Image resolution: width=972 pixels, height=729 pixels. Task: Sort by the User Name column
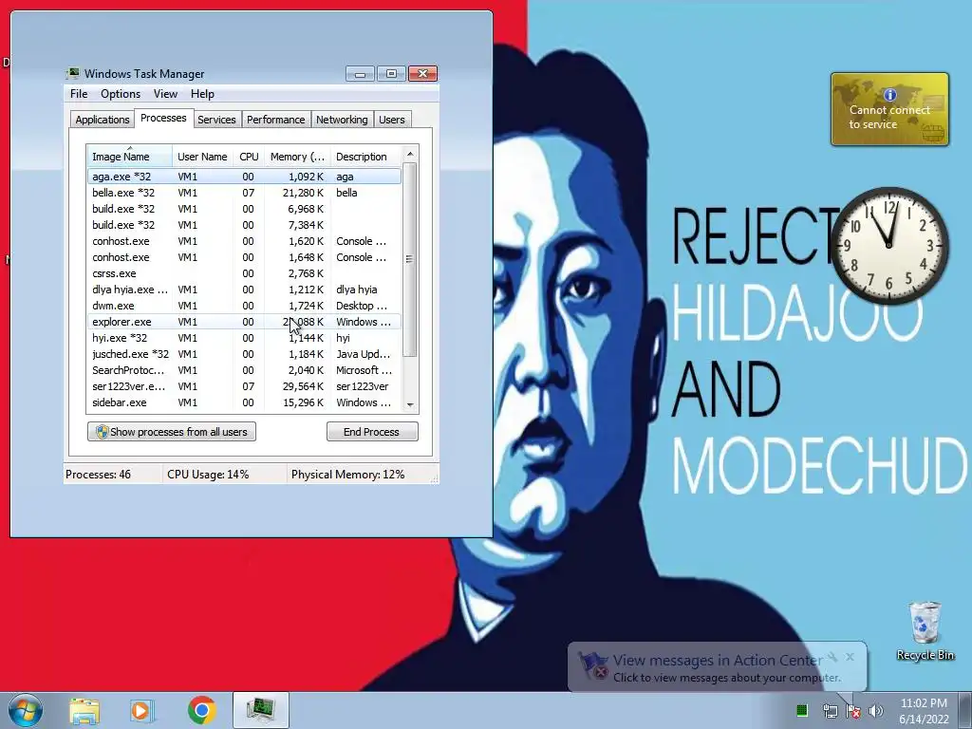202,157
